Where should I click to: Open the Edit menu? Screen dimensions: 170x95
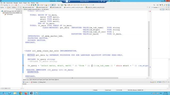(x=4, y=3)
